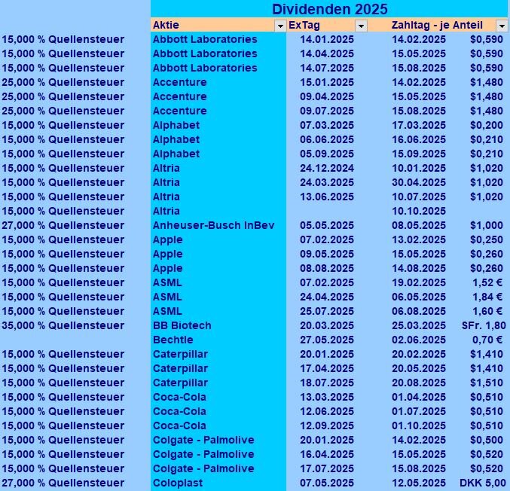
Task: Click the Zahltag 10.10.2025 cell
Action: coord(419,211)
